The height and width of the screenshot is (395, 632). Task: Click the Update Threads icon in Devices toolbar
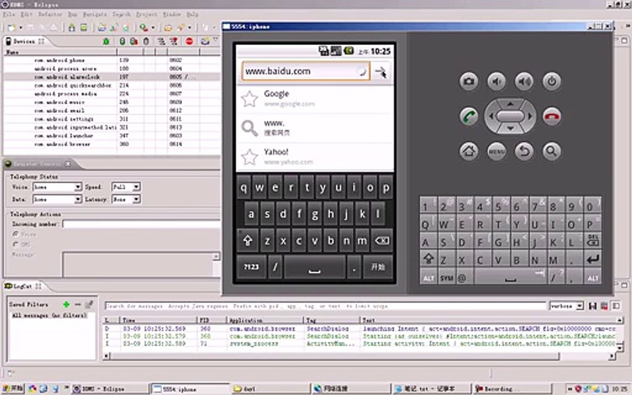[161, 41]
